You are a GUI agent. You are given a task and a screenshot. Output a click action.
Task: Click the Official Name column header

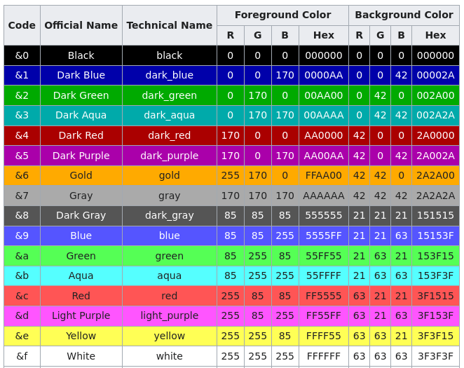tap(81, 25)
